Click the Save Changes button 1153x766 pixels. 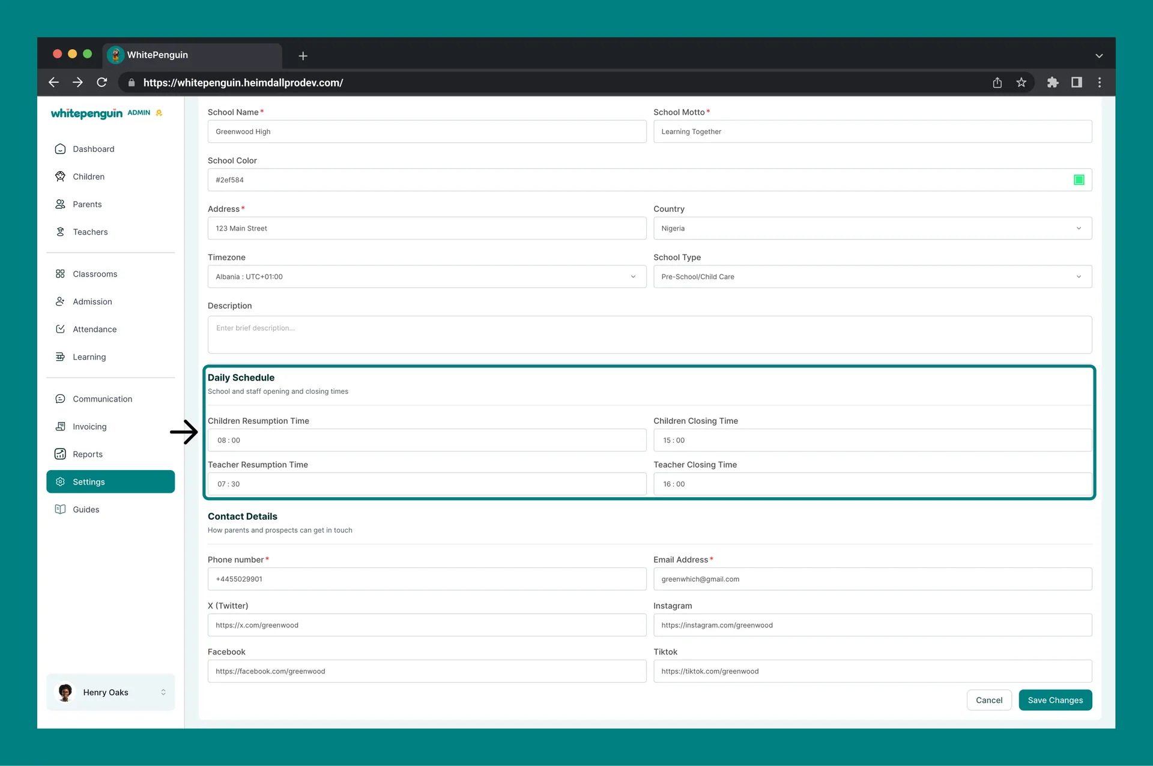pyautogui.click(x=1055, y=700)
